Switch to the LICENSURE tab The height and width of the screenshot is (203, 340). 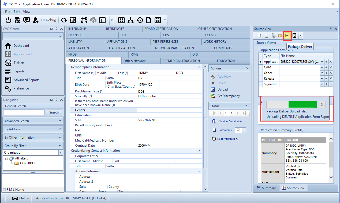(92, 35)
